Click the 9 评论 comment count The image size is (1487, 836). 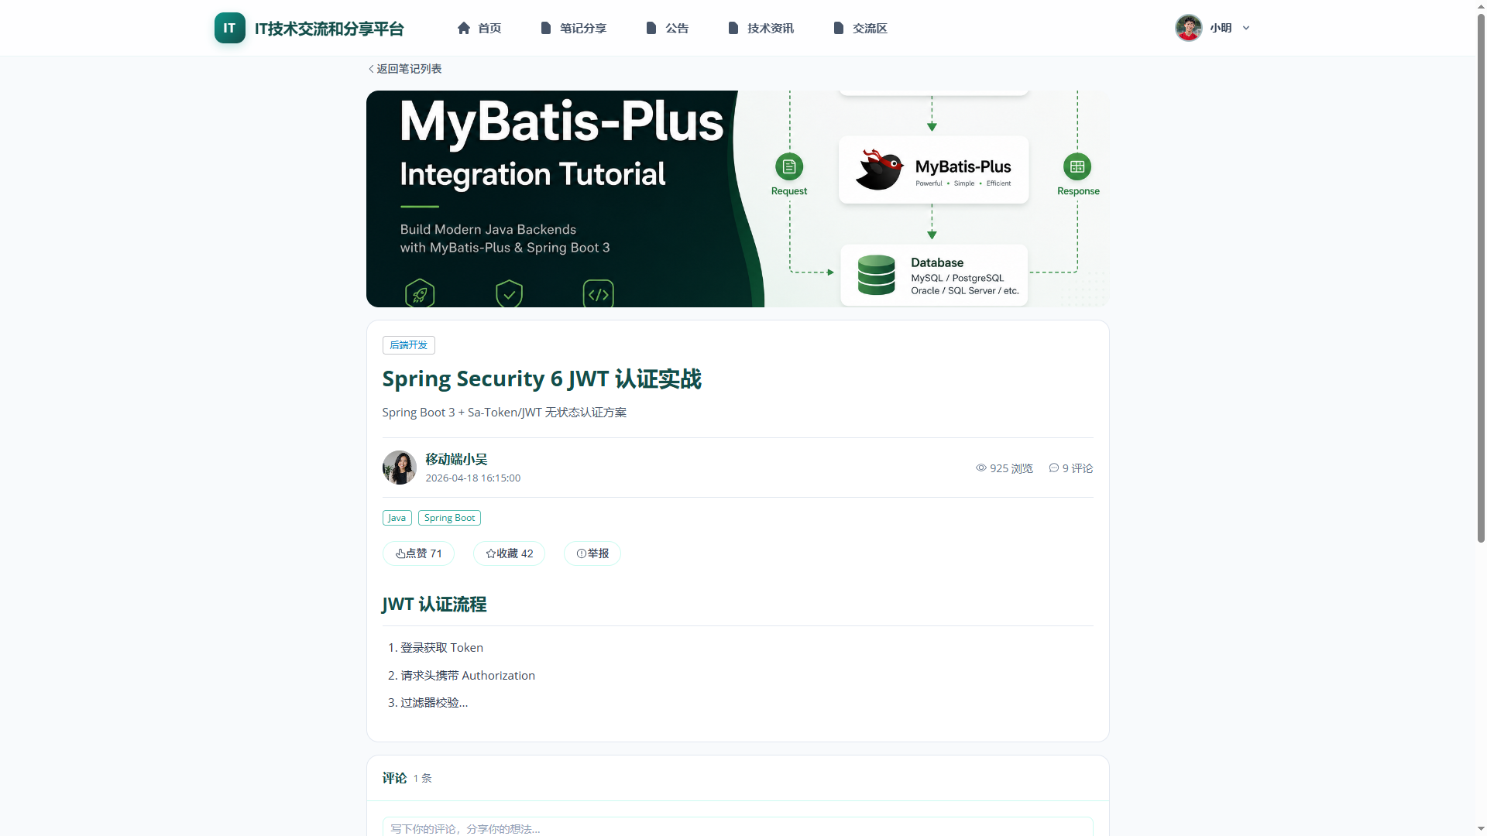point(1071,468)
